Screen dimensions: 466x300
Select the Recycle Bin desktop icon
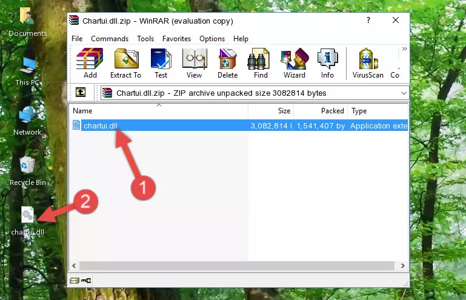point(28,172)
